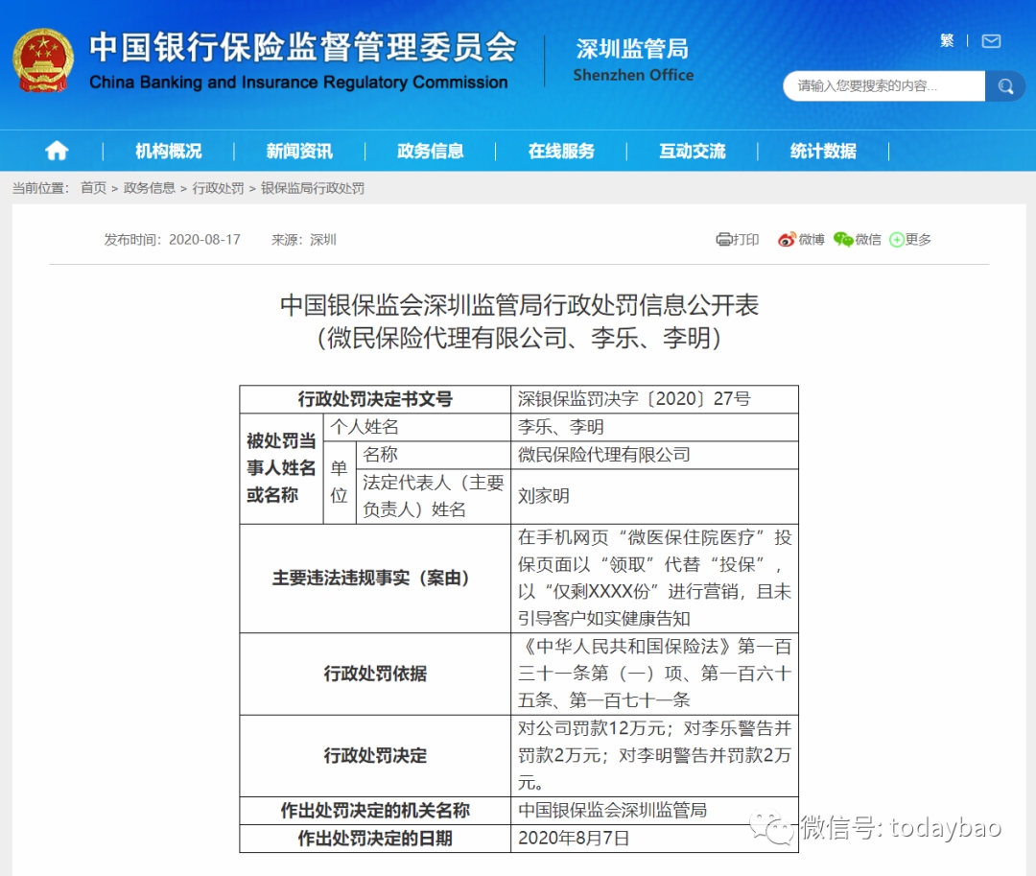Click row header 主要违法违规事实（案由）
Viewport: 1036px width, 876px height.
click(375, 578)
